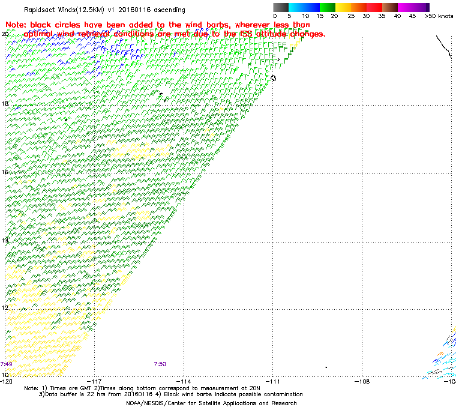Viewport: 456px width, 413px height.
Task: Click the '-120' longitude axis label
Action: click(x=7, y=381)
